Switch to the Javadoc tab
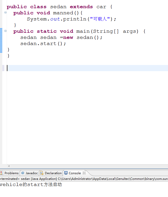The image size is (168, 197). [30, 173]
